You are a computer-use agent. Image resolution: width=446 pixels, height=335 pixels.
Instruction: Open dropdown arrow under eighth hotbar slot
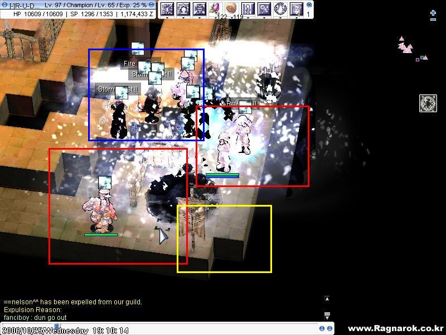pyautogui.click(x=280, y=18)
